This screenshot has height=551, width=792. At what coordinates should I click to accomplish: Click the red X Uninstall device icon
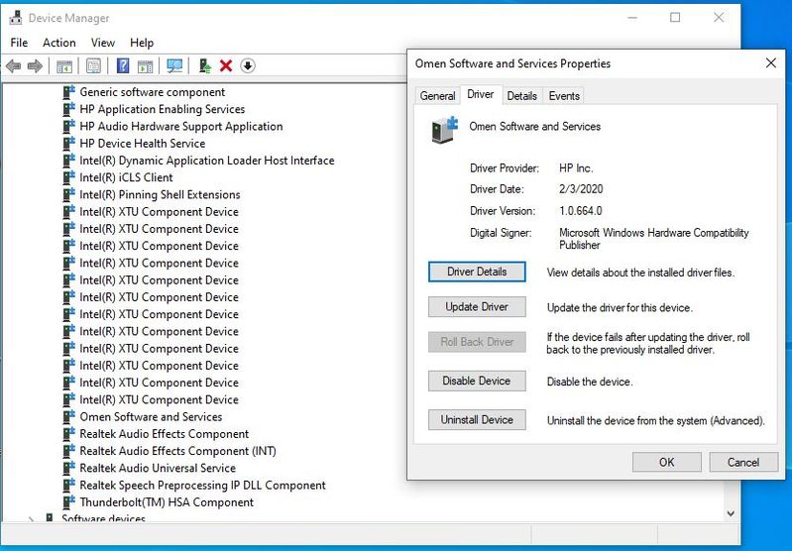(x=226, y=66)
